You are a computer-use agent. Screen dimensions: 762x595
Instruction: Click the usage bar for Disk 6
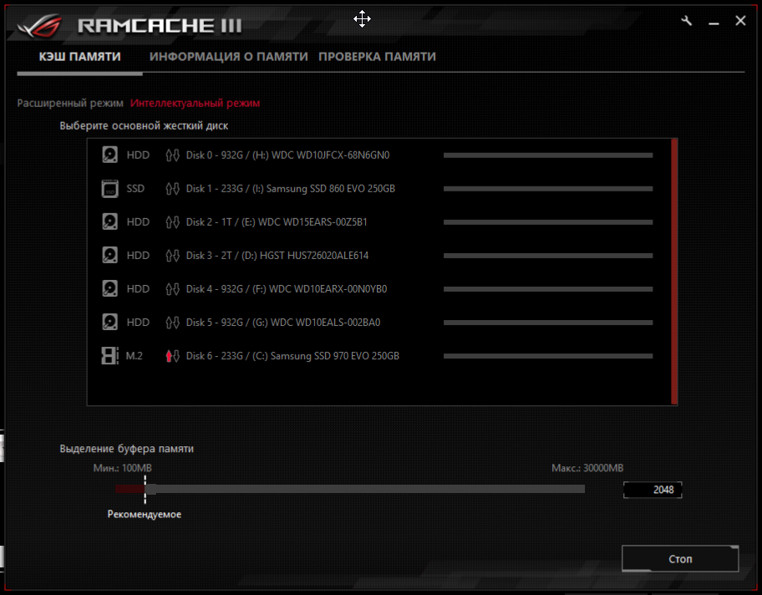point(548,356)
